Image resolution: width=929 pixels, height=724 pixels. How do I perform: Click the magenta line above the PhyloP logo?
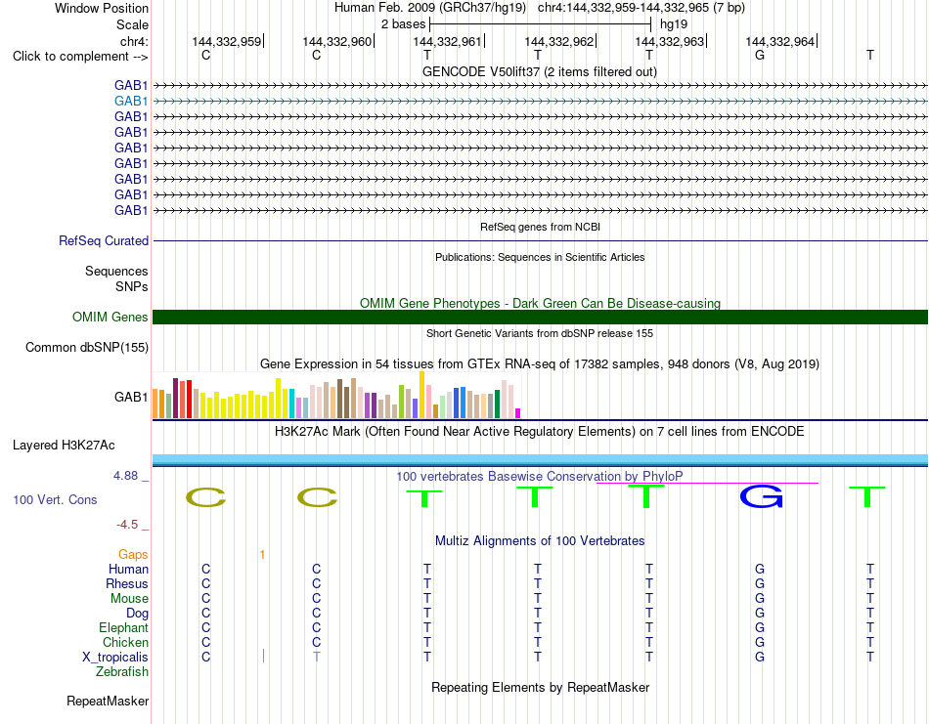[x=707, y=483]
